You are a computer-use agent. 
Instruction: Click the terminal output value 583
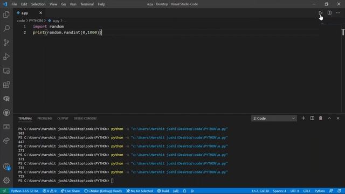point(22,133)
